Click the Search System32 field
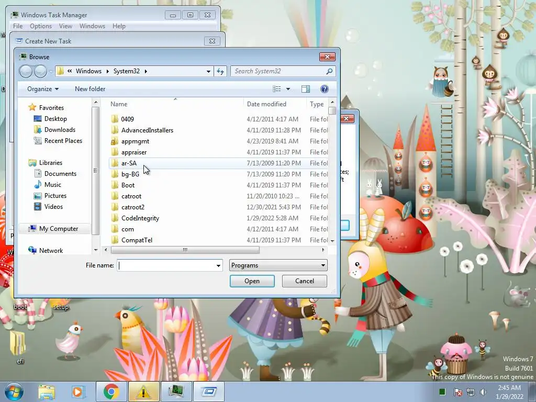Screen dimensions: 536x402 click(x=278, y=71)
